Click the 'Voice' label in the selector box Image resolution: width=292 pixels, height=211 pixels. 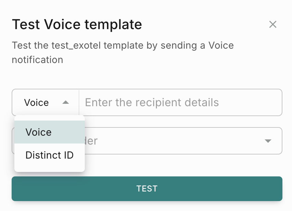coord(37,102)
